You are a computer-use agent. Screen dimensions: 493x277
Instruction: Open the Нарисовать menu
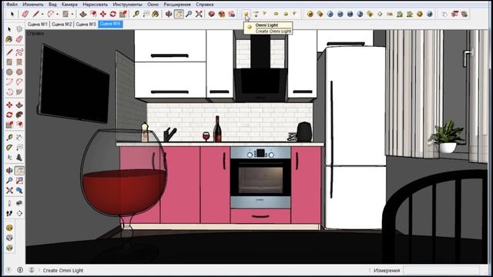coord(95,5)
